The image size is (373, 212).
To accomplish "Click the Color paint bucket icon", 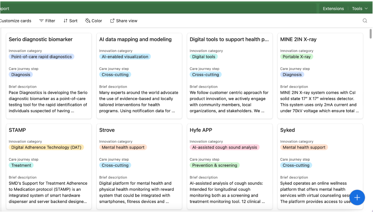I will click(x=87, y=21).
